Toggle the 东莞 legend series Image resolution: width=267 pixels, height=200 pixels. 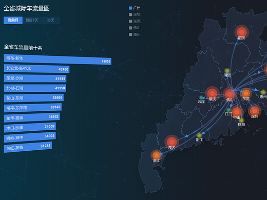[x=135, y=21]
